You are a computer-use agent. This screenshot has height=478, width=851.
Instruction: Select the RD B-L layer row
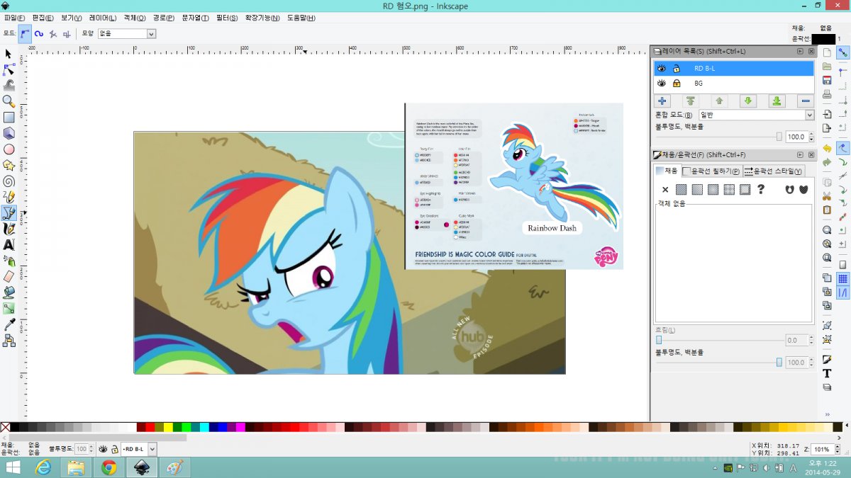(733, 69)
